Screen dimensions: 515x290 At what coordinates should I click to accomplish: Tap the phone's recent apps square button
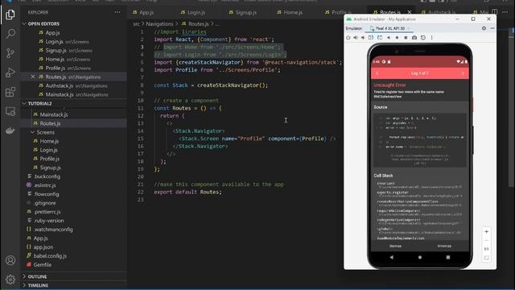[x=448, y=258]
